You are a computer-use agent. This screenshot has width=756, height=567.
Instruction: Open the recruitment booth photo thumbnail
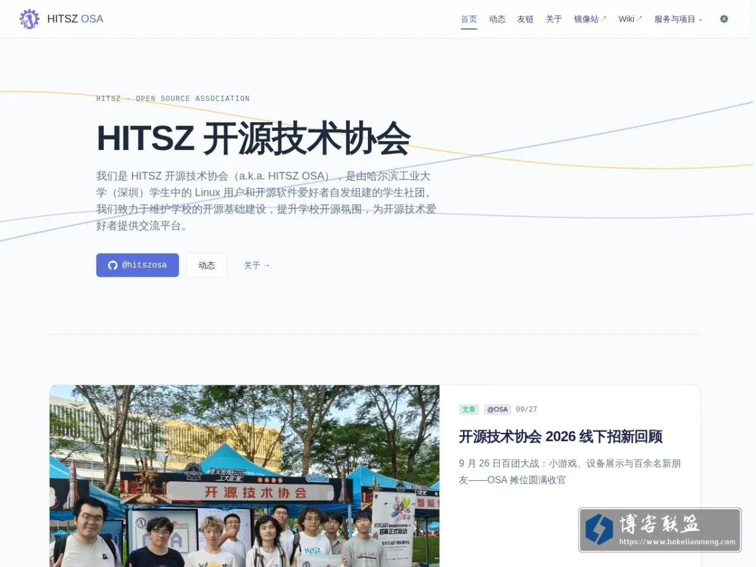[244, 476]
